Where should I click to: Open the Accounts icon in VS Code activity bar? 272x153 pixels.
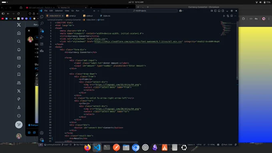point(42,133)
